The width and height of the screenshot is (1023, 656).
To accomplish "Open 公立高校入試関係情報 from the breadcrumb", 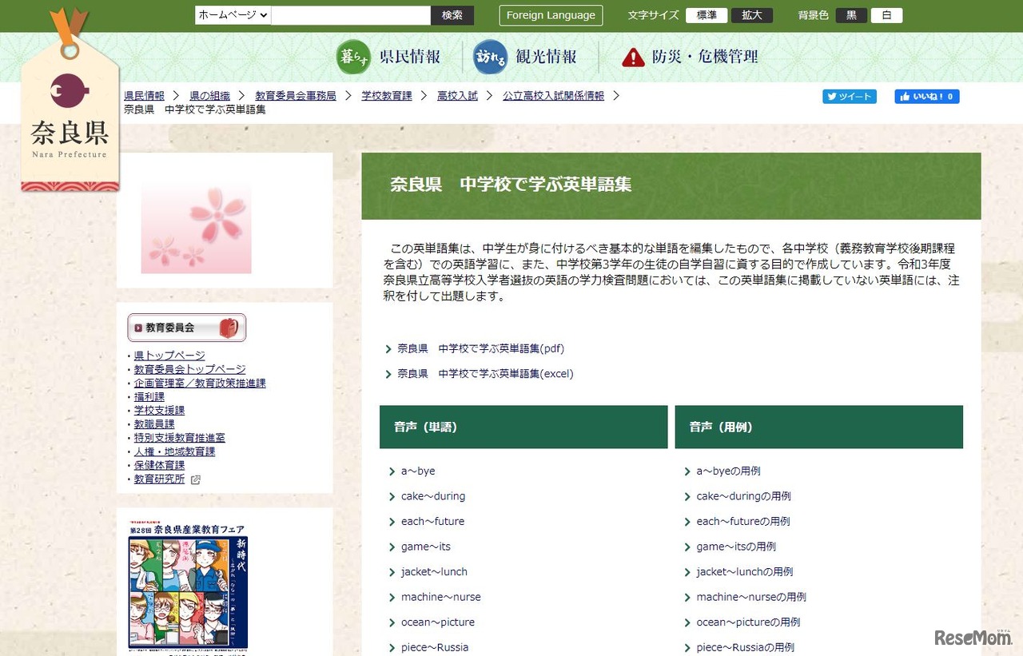I will (x=553, y=95).
